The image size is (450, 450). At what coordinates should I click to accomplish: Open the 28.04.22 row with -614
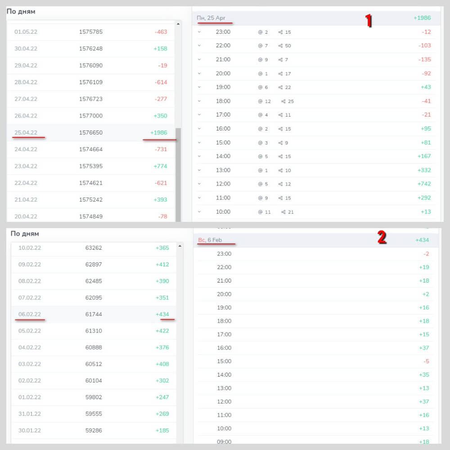point(90,82)
